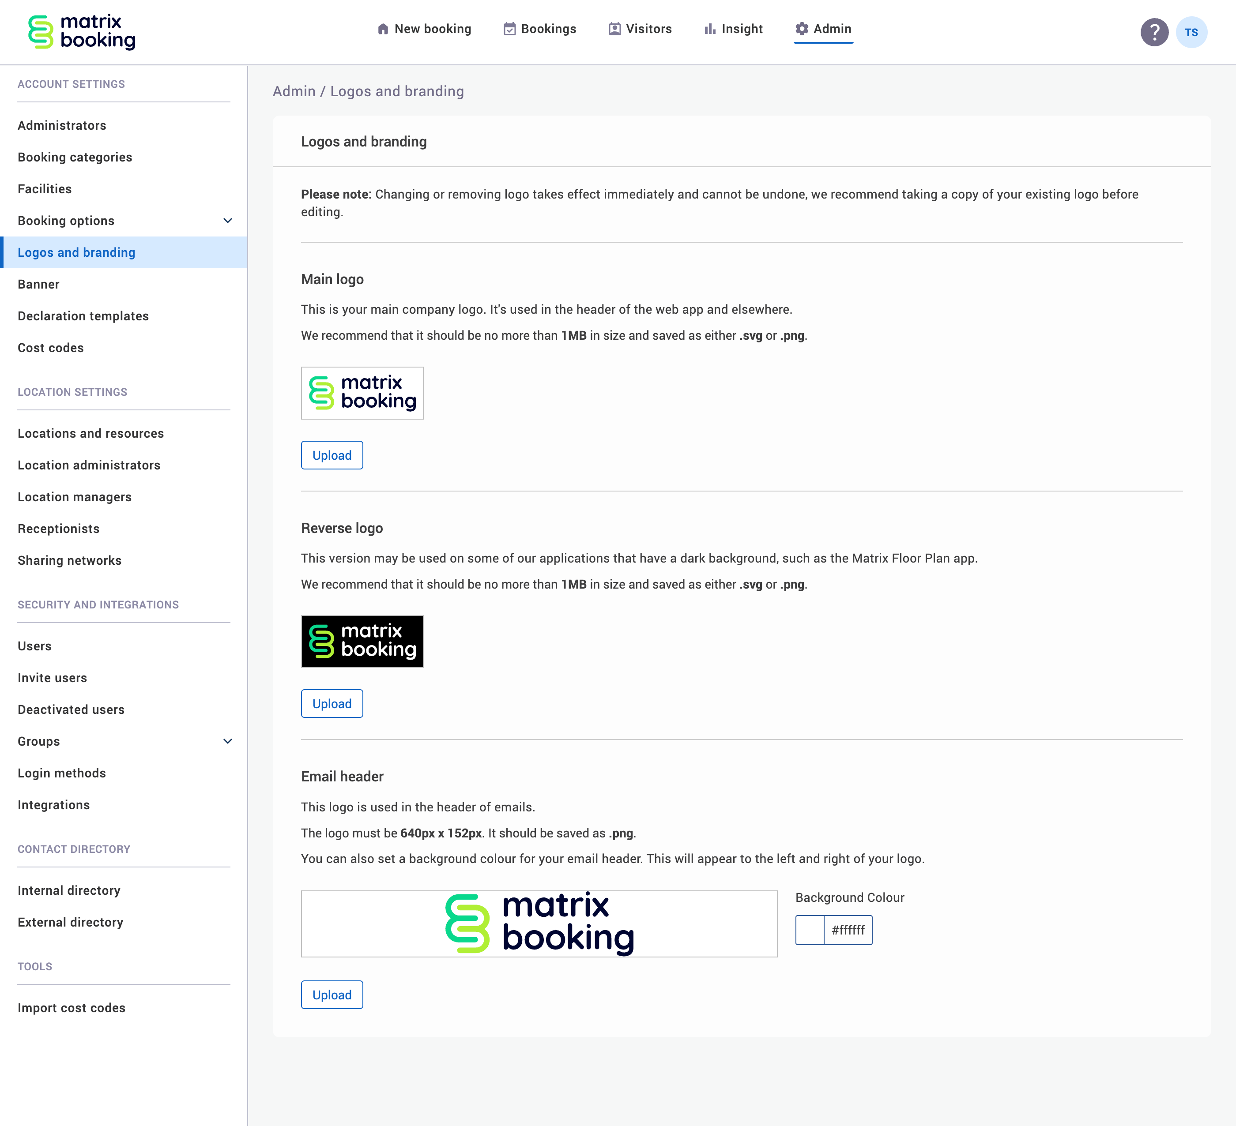This screenshot has height=1126, width=1236.
Task: Go to Integrations in the sidebar
Action: [54, 805]
